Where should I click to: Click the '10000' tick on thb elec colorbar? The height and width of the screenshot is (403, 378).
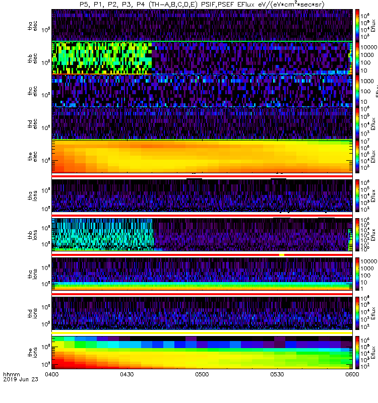coord(369,47)
